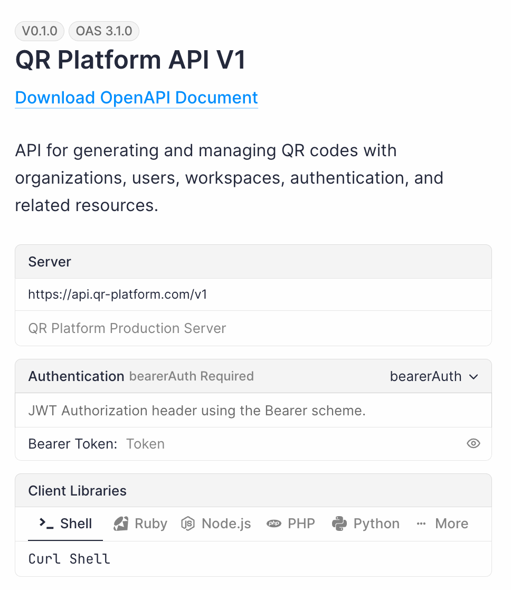Click the OAS 3.1.0 badge
This screenshot has width=511, height=590.
pos(104,31)
